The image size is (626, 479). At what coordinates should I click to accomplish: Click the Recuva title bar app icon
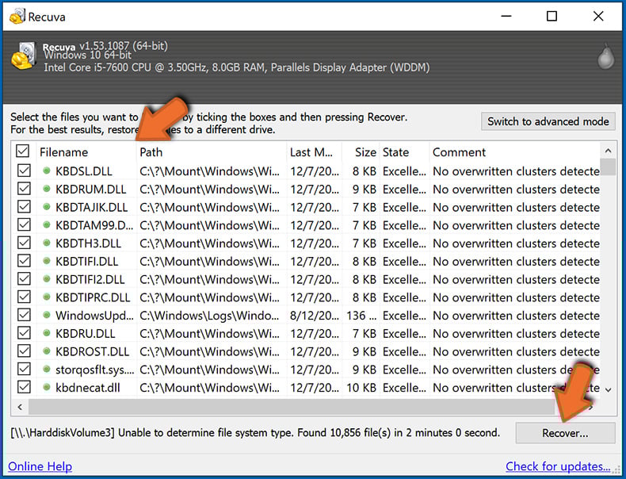16,17
